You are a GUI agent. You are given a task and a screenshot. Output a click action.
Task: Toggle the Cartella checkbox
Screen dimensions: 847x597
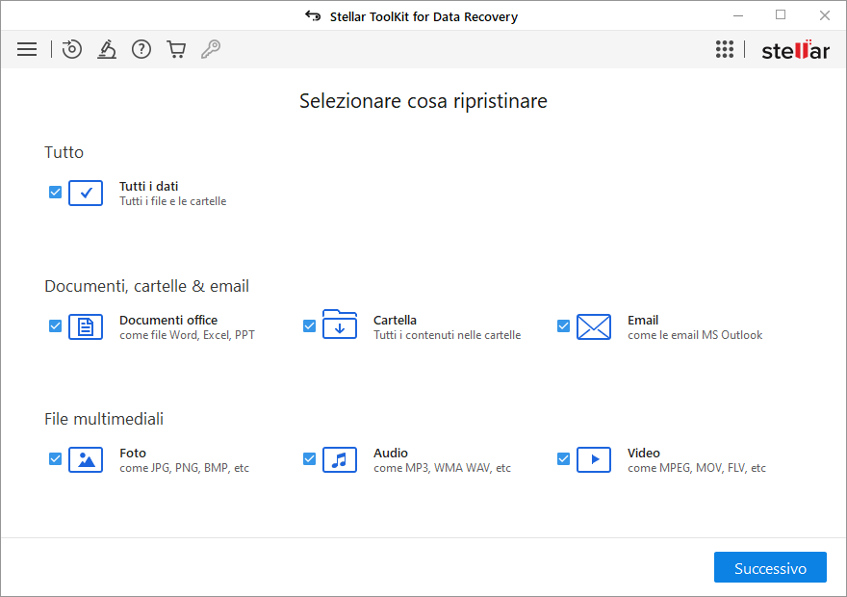click(309, 325)
